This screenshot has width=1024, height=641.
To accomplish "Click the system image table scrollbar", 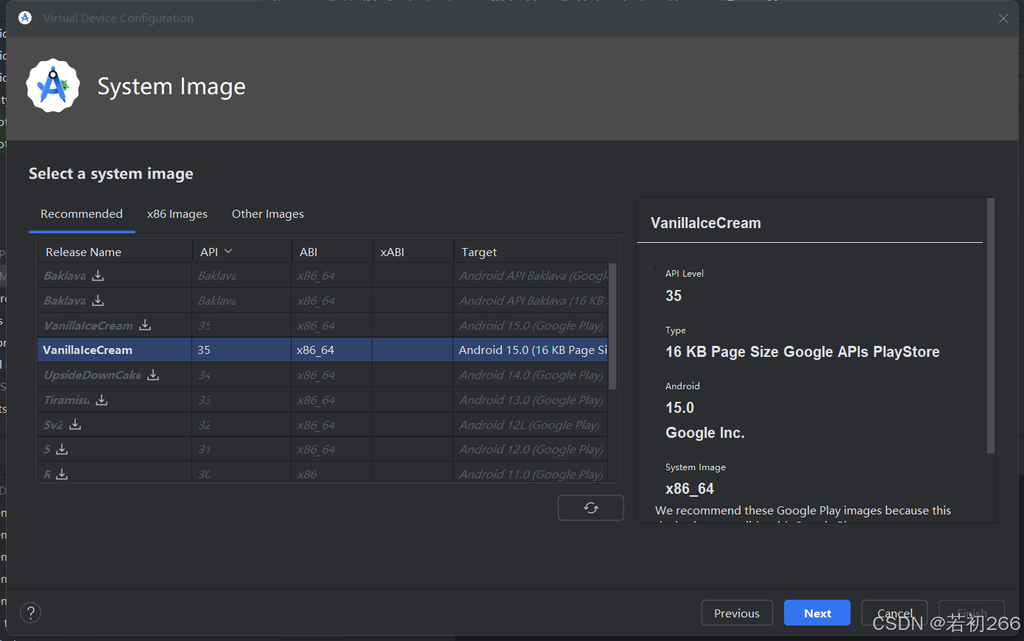I will point(612,326).
